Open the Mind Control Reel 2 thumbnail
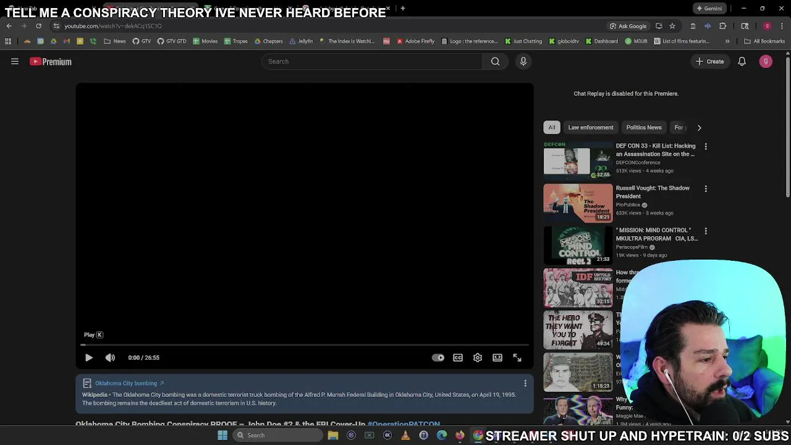The height and width of the screenshot is (445, 791). coord(578,245)
